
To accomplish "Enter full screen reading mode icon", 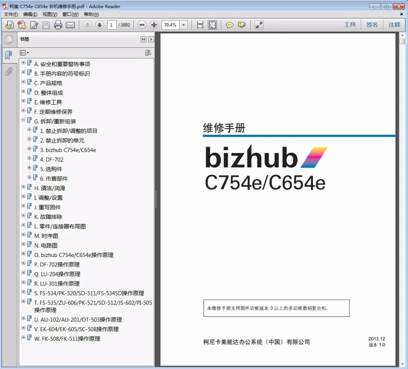I will coord(258,25).
